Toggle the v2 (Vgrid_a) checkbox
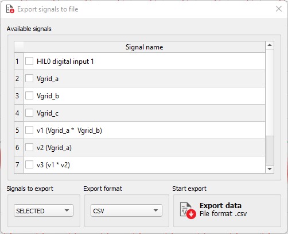 [x=29, y=147]
